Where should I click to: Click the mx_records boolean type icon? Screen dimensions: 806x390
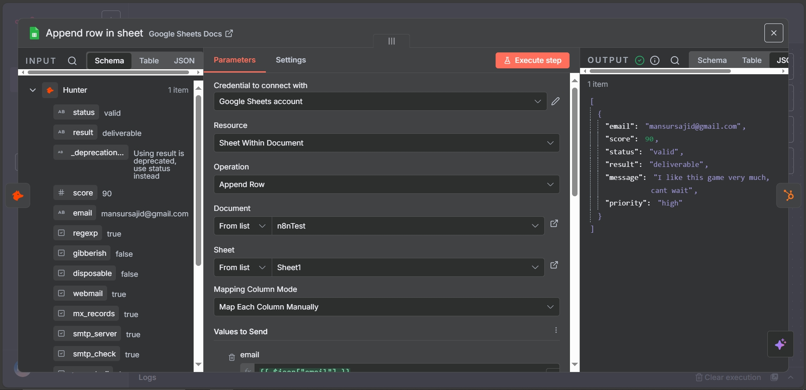(61, 314)
